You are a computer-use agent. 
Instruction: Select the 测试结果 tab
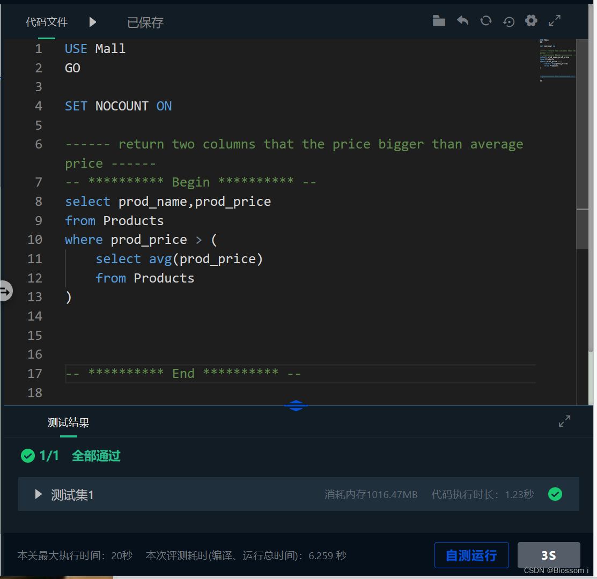tap(69, 422)
